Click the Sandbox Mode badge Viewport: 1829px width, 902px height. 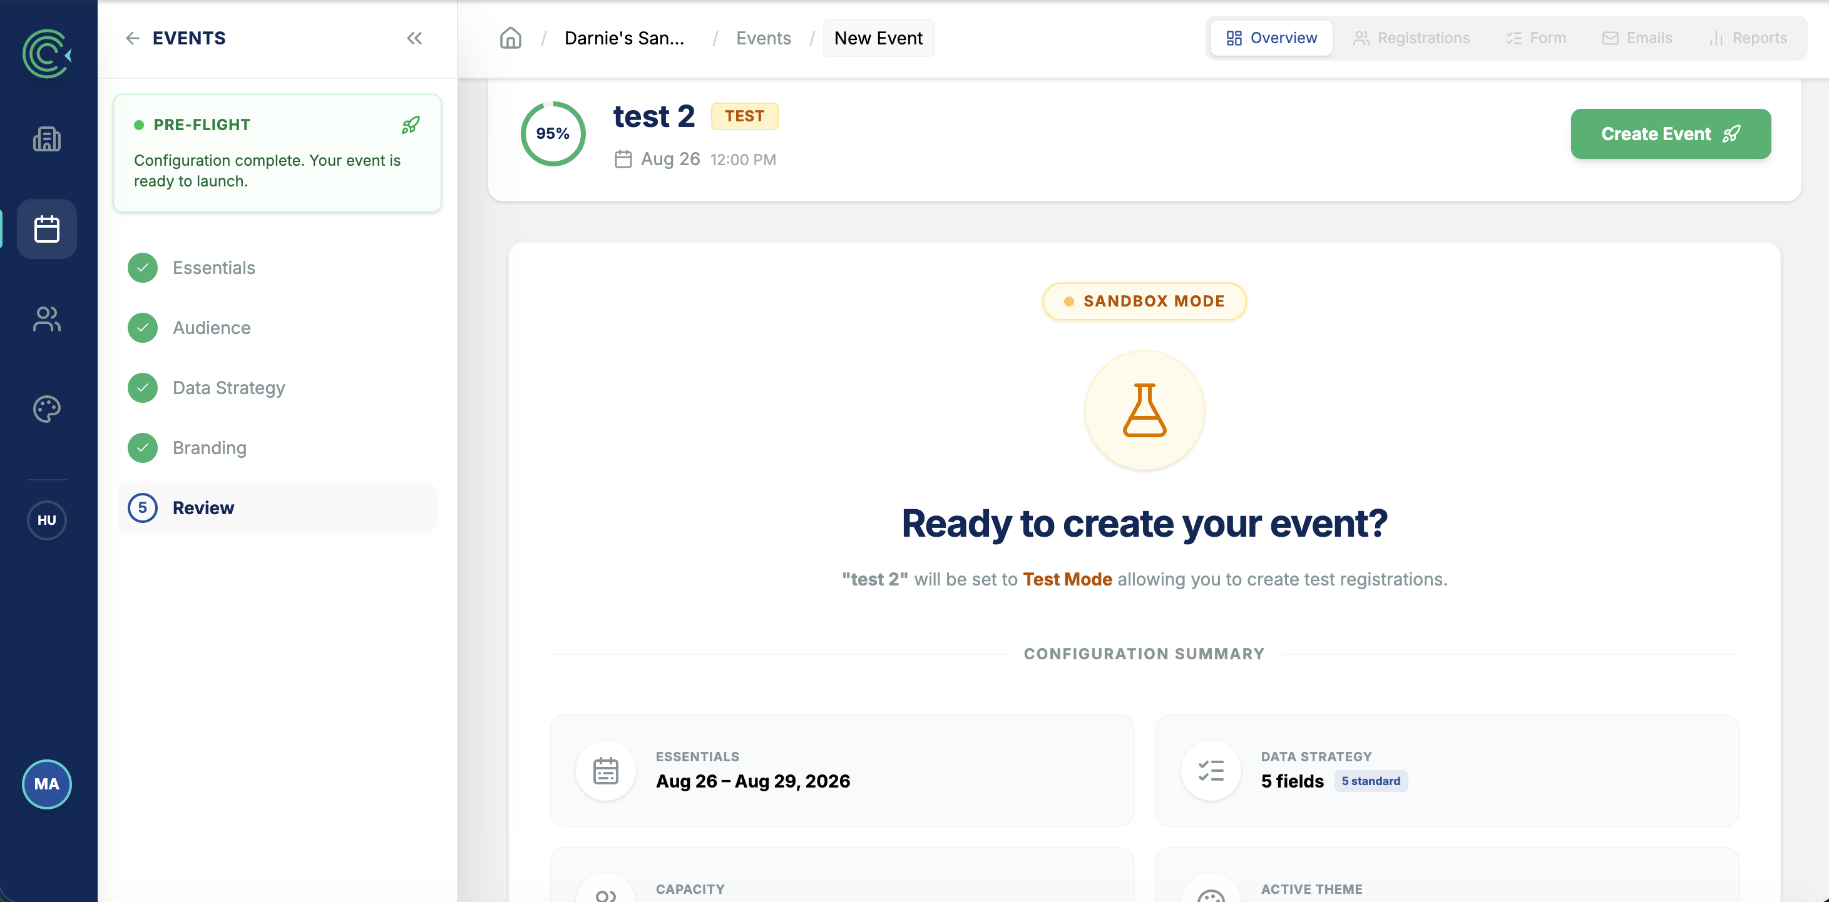[1145, 301]
